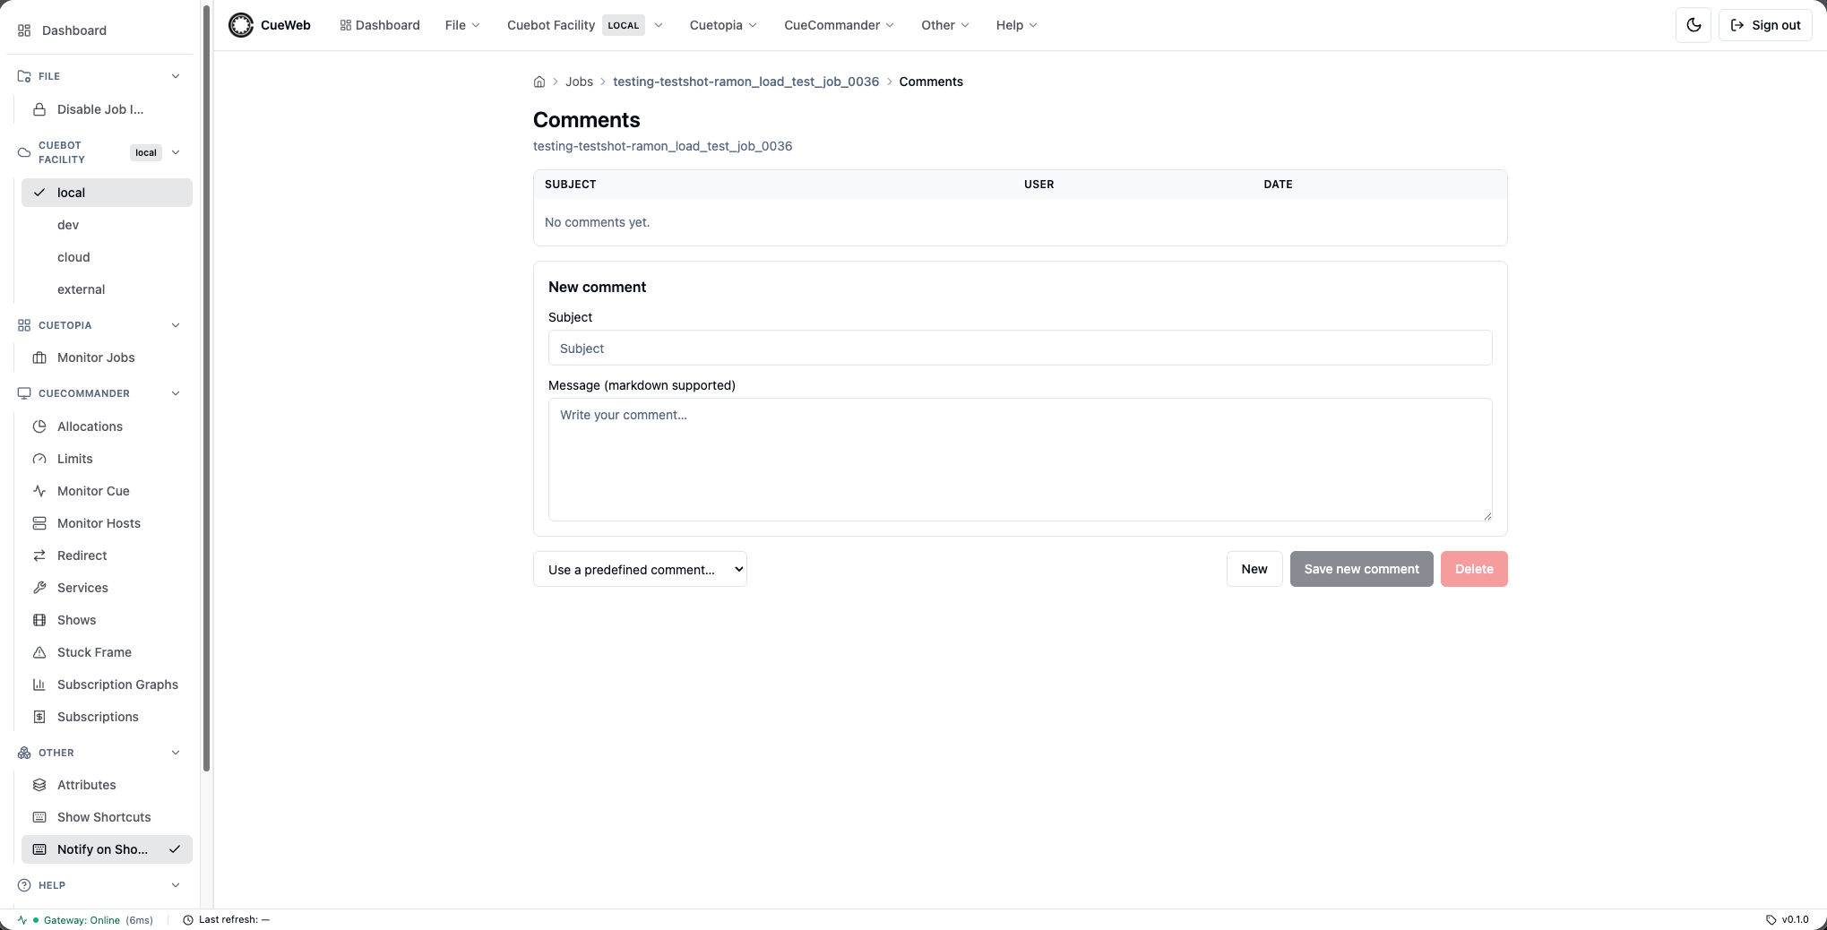Click the cloud icon next to Cuebot Facility
Image resolution: width=1827 pixels, height=930 pixels.
[24, 152]
